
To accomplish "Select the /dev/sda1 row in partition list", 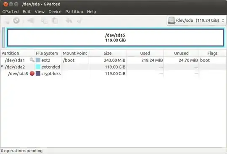I will coord(113,60).
